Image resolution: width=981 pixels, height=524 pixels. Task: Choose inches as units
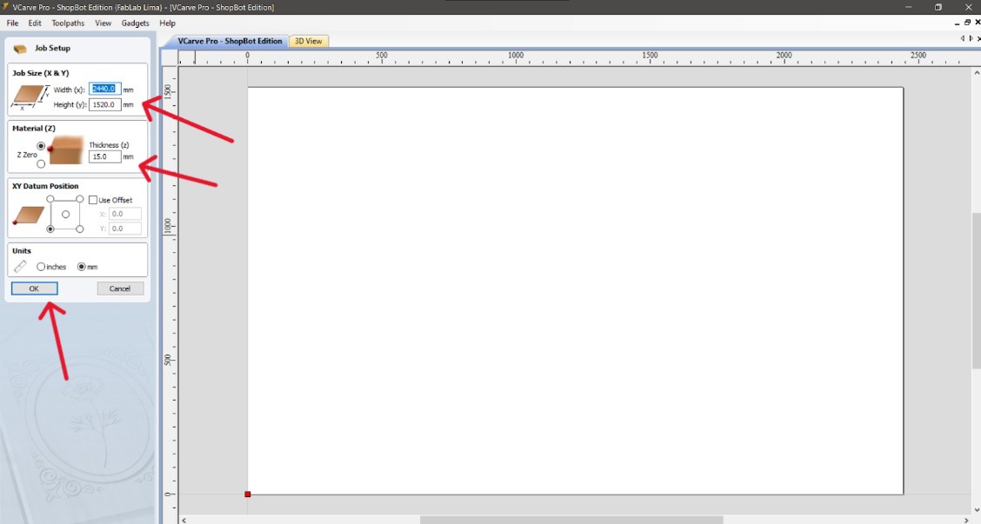point(41,267)
